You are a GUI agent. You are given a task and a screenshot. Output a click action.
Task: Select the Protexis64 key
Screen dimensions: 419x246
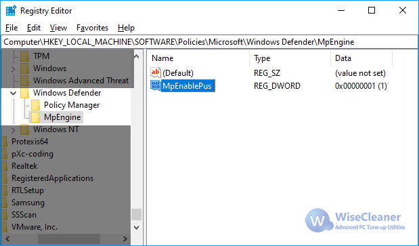click(30, 142)
